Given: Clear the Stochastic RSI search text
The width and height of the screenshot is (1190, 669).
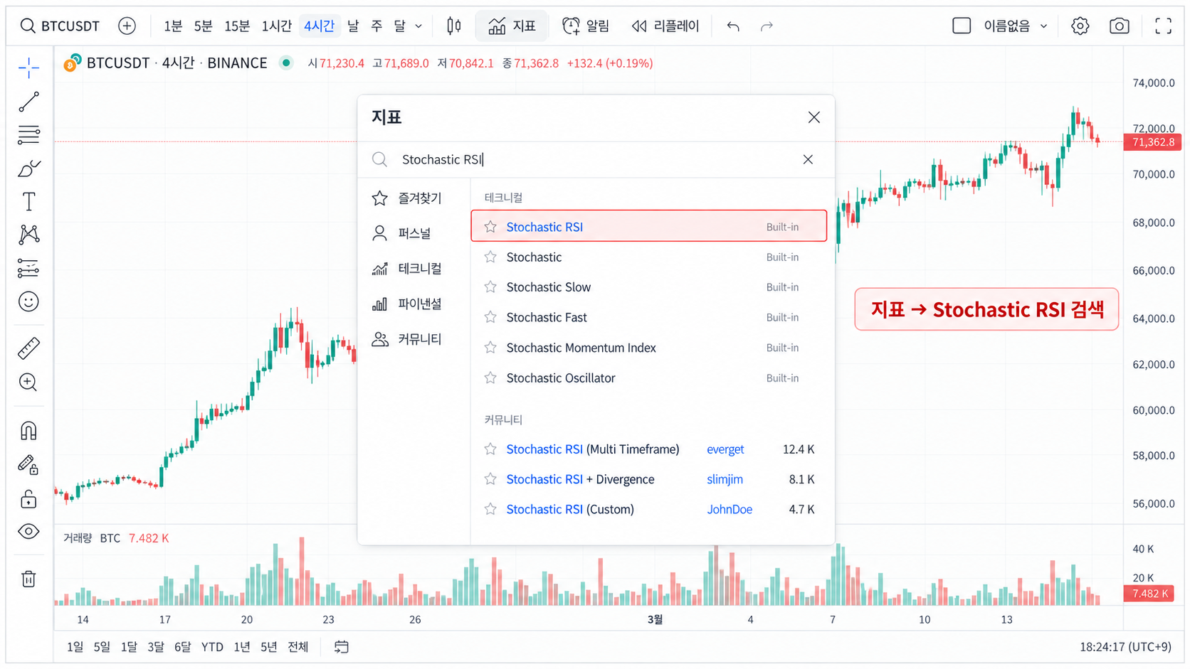Looking at the screenshot, I should click(x=808, y=159).
